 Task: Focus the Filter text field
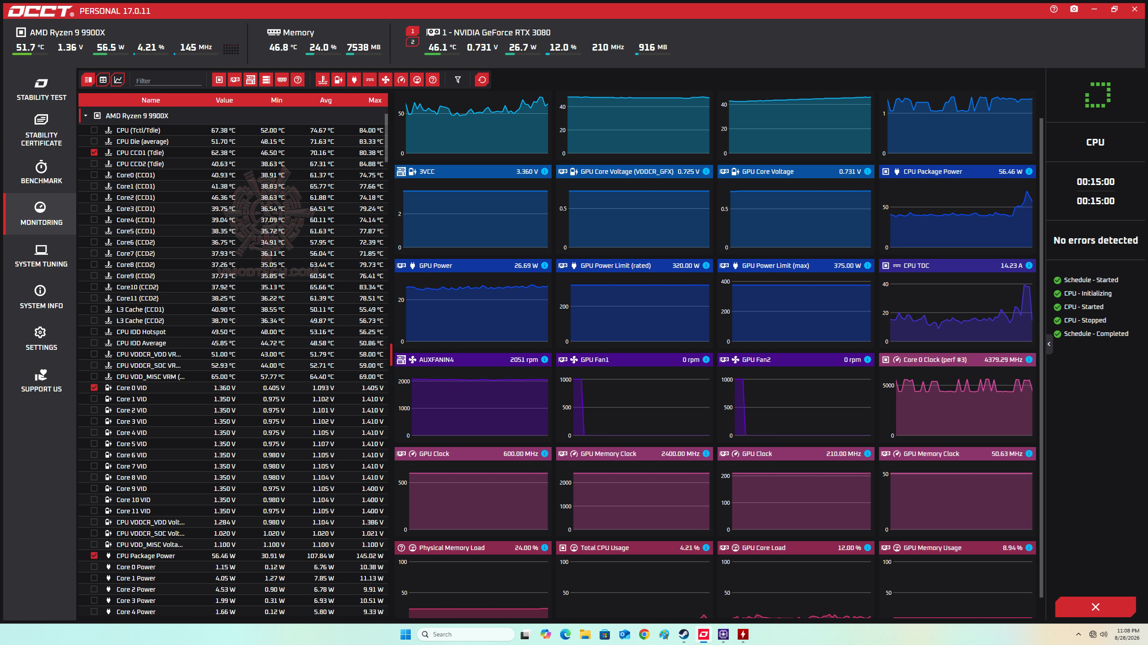click(169, 81)
